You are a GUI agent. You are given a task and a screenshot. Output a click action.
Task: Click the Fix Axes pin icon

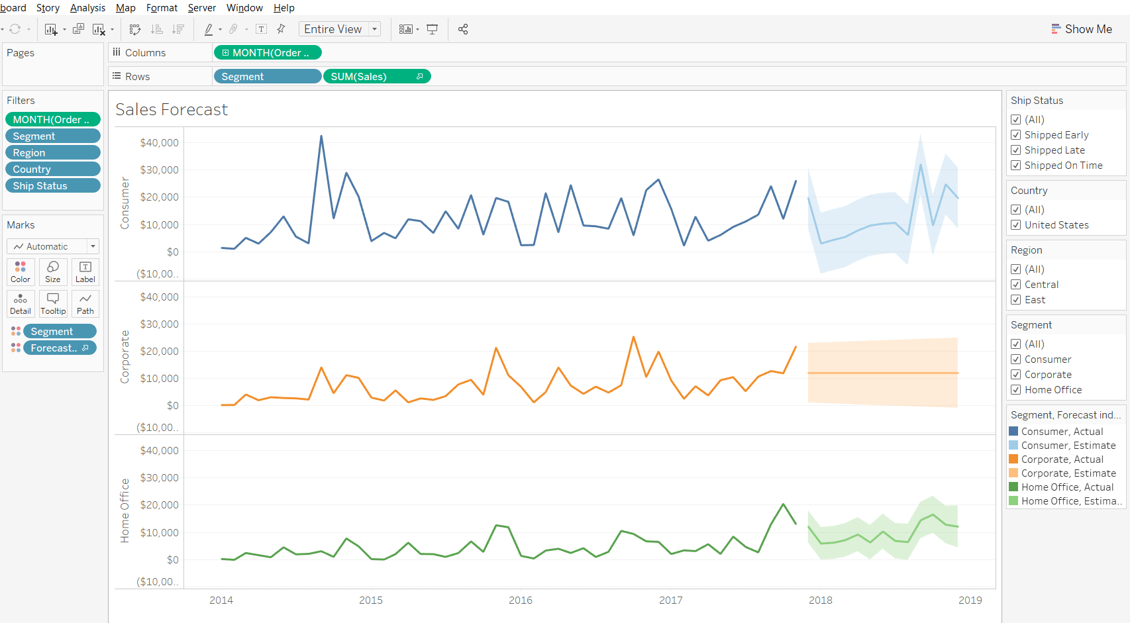[x=281, y=29]
